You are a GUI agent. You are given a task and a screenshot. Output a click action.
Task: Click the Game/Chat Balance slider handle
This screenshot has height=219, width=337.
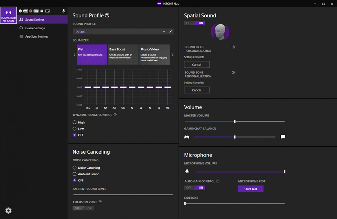coord(235,137)
